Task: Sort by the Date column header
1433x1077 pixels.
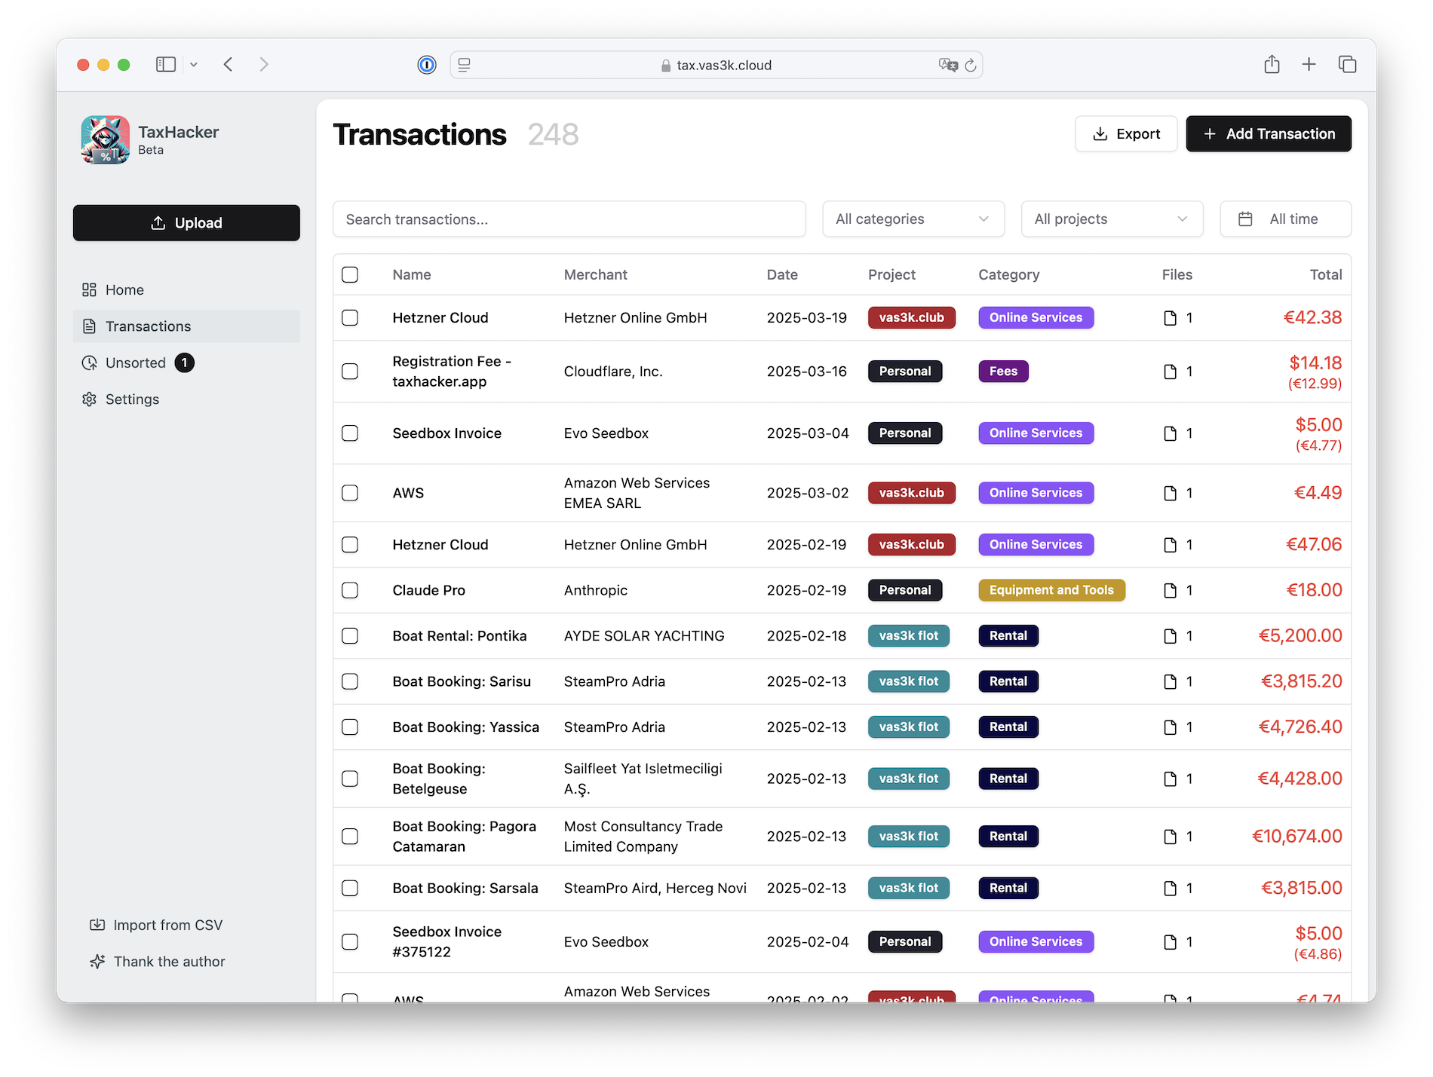Action: click(782, 275)
